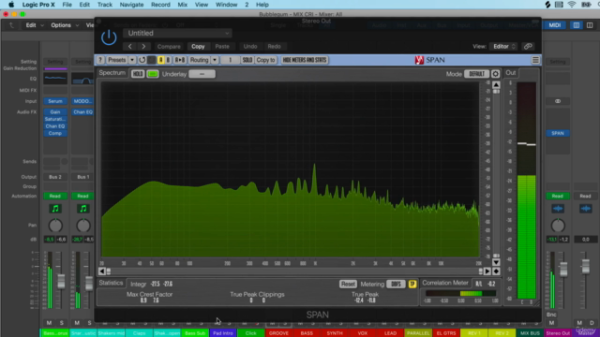Select the Pad Intro track label
Screen dimensions: 600x337
(223, 333)
